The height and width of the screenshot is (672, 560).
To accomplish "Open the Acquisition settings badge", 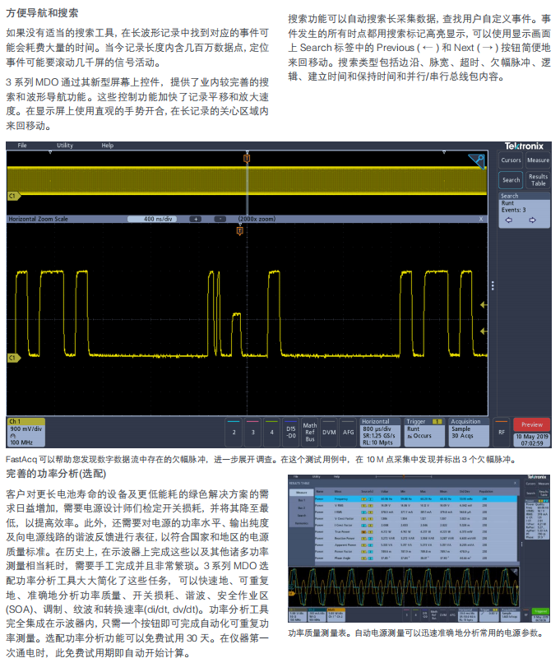I will pyautogui.click(x=470, y=433).
